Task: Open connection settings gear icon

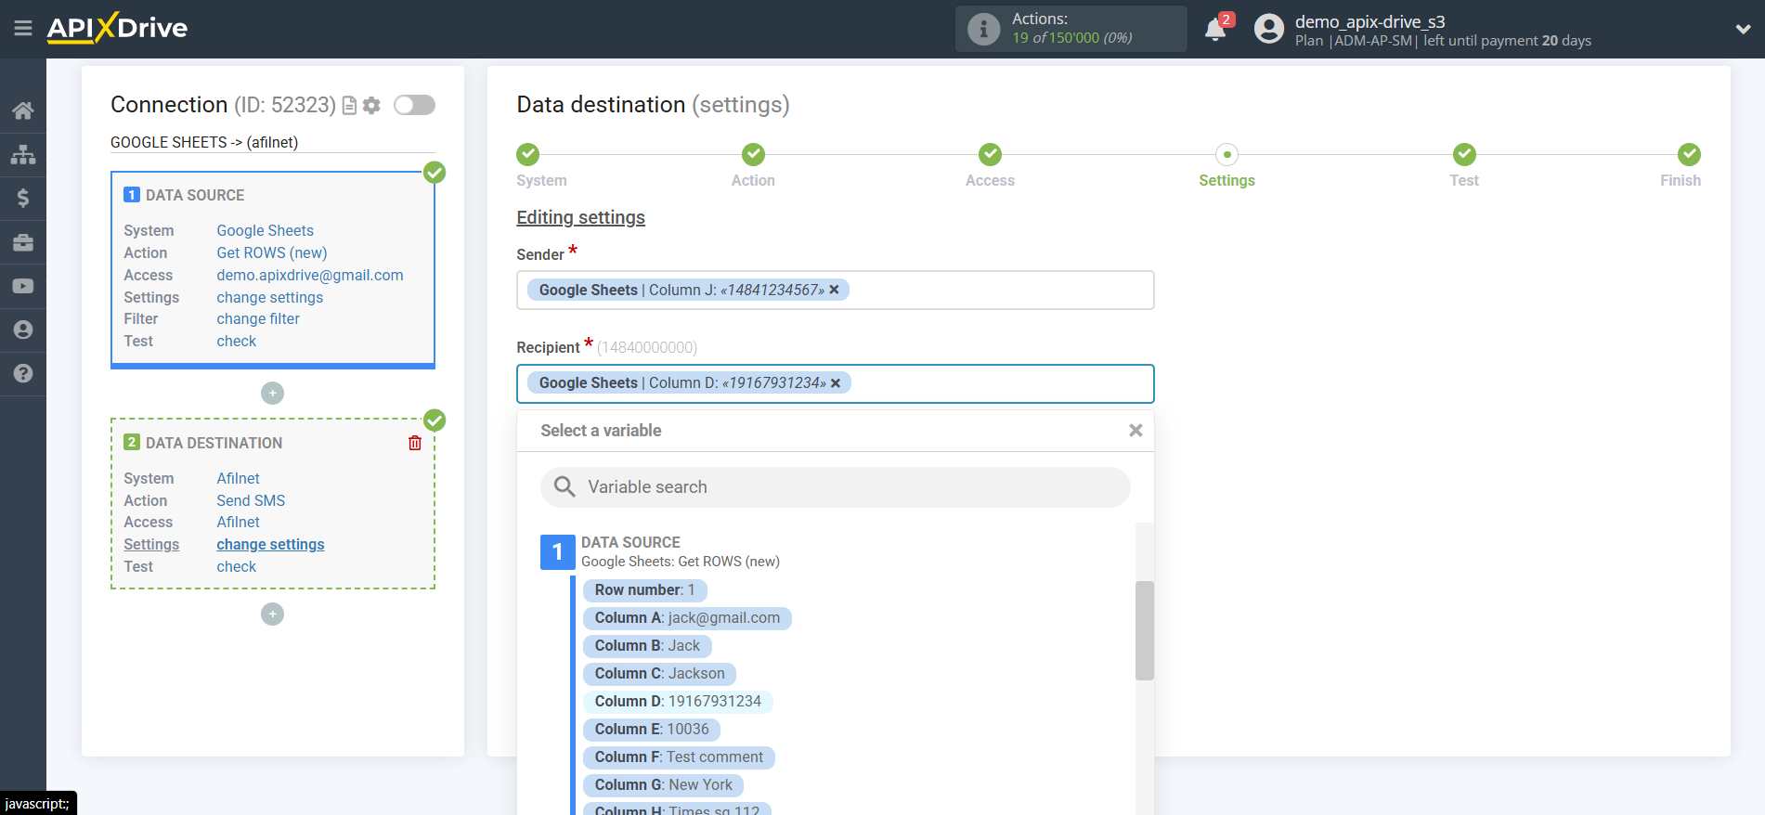Action: point(372,106)
